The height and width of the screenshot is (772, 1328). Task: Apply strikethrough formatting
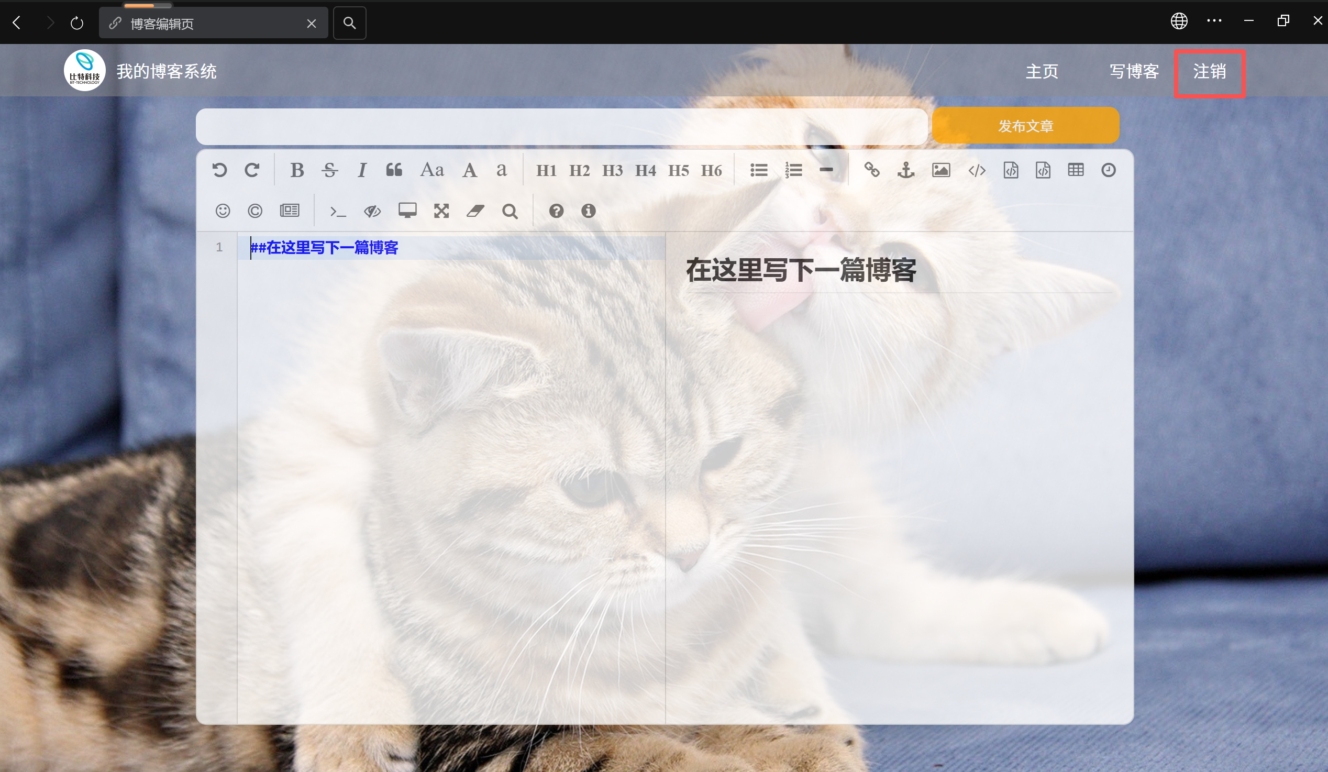tap(330, 170)
